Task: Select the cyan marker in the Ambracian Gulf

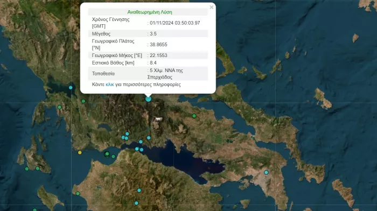Action: point(71,88)
